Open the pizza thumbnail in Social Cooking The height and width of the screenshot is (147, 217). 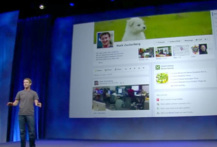click(x=162, y=78)
